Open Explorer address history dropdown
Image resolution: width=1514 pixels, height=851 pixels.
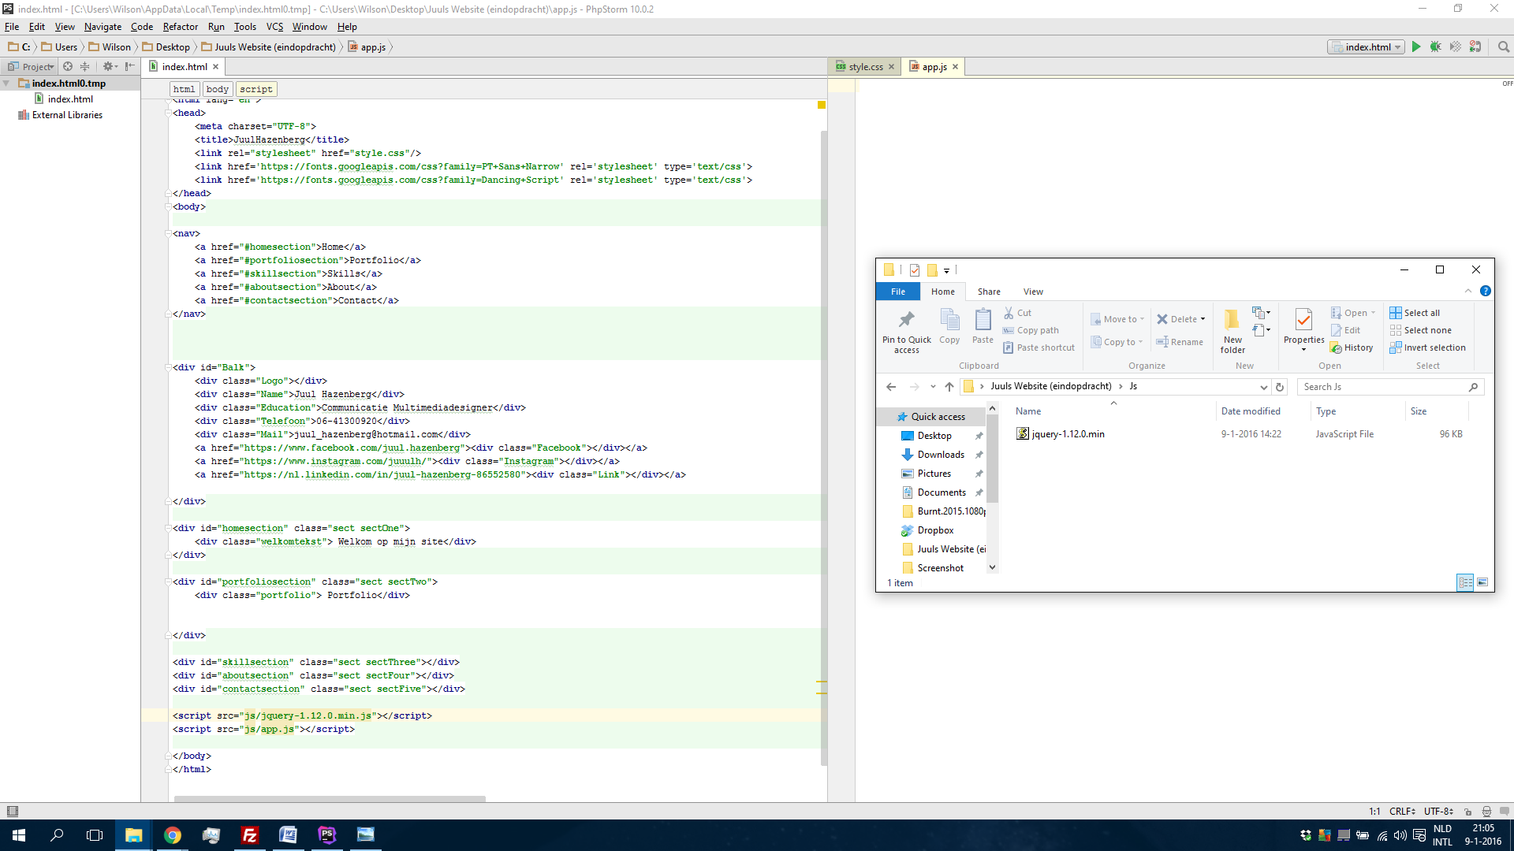point(1263,387)
